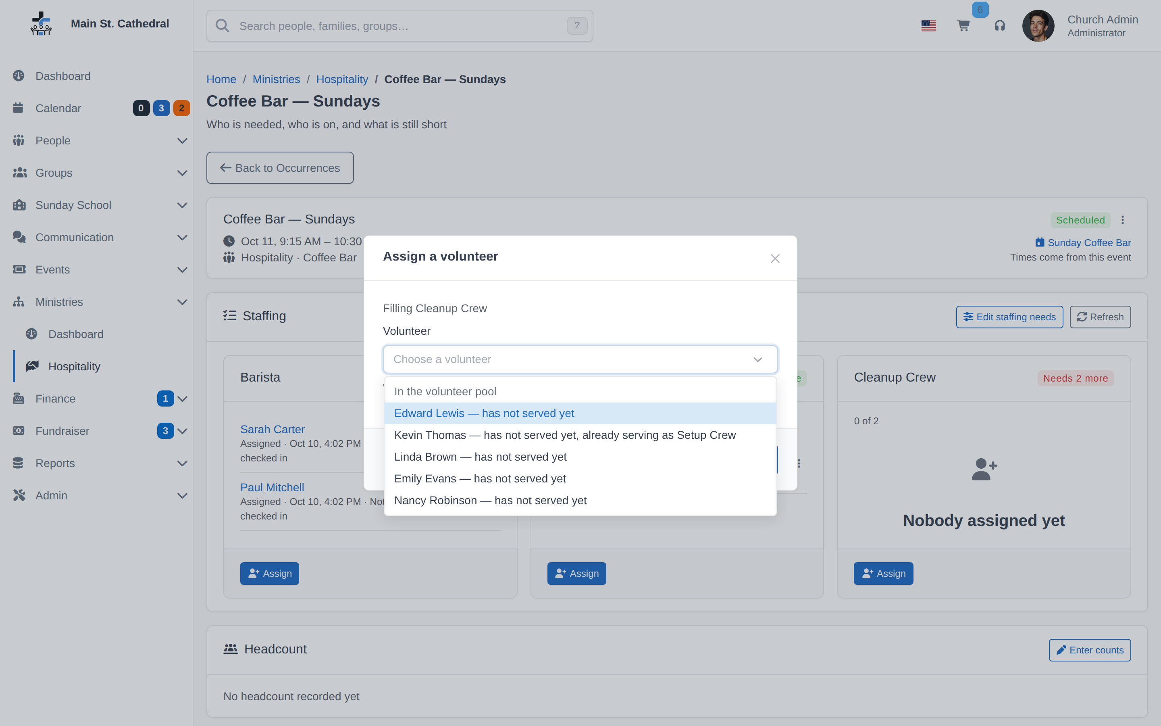
Task: Open the Choose a volunteer dropdown
Action: click(x=580, y=359)
